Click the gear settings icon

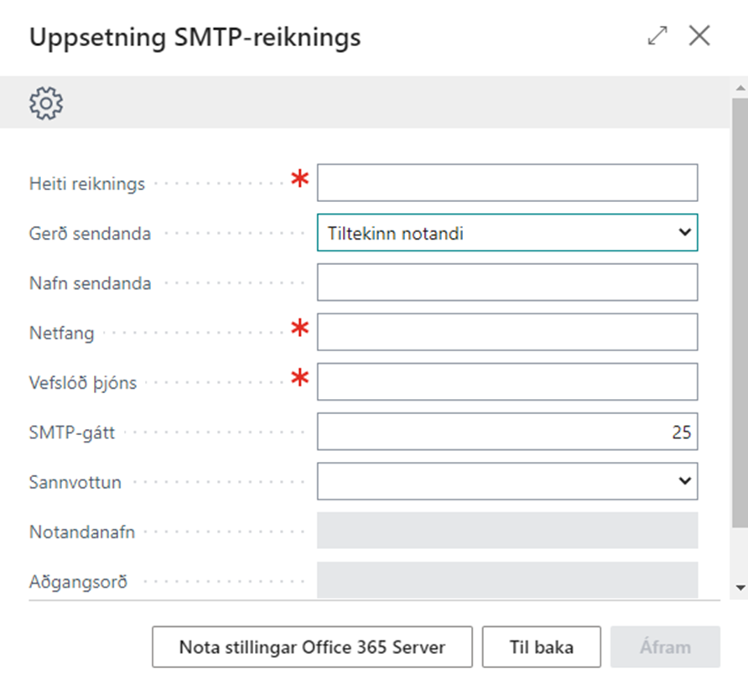[46, 102]
